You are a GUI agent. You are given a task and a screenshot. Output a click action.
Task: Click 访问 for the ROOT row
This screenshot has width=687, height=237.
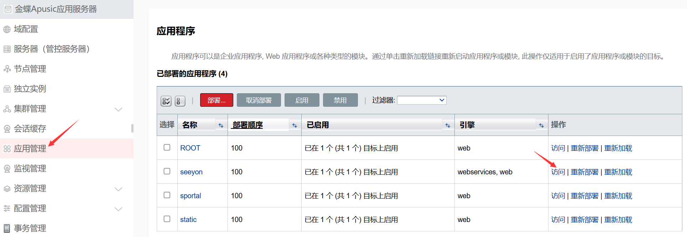pyautogui.click(x=558, y=148)
